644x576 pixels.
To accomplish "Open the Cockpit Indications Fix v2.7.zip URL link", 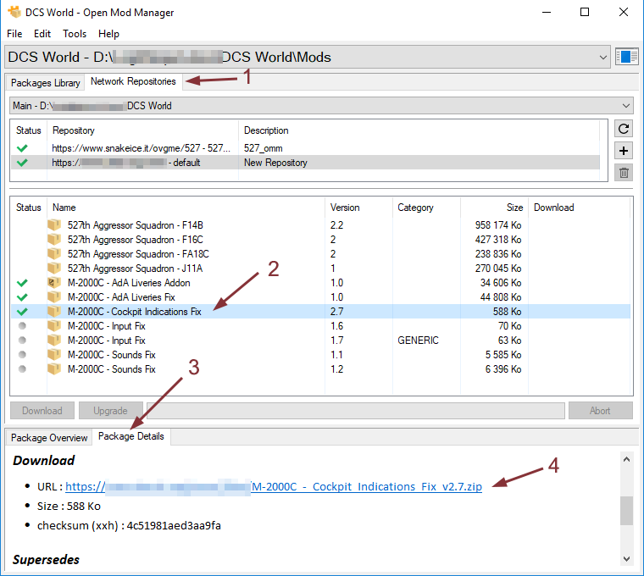I will click(274, 486).
